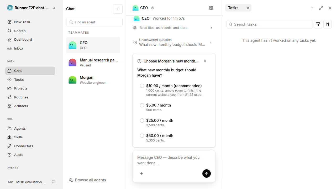Viewport: 336px width, 189px height.
Task: Click the Agents people icon
Action: [9, 128]
